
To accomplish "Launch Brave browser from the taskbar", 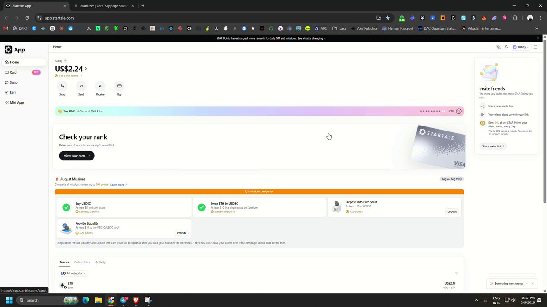I will 135,300.
